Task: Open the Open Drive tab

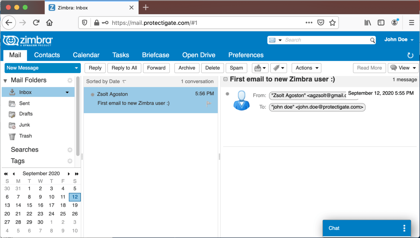Action: [199, 55]
